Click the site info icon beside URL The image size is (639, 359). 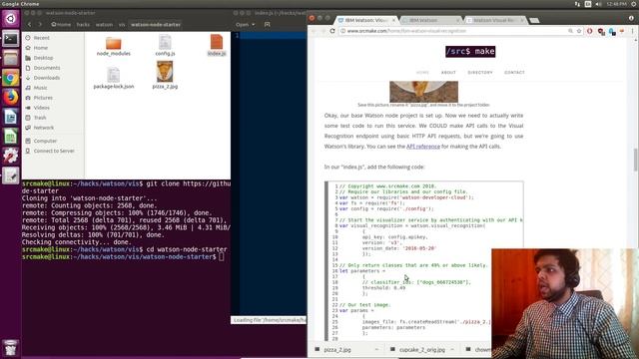coord(342,31)
